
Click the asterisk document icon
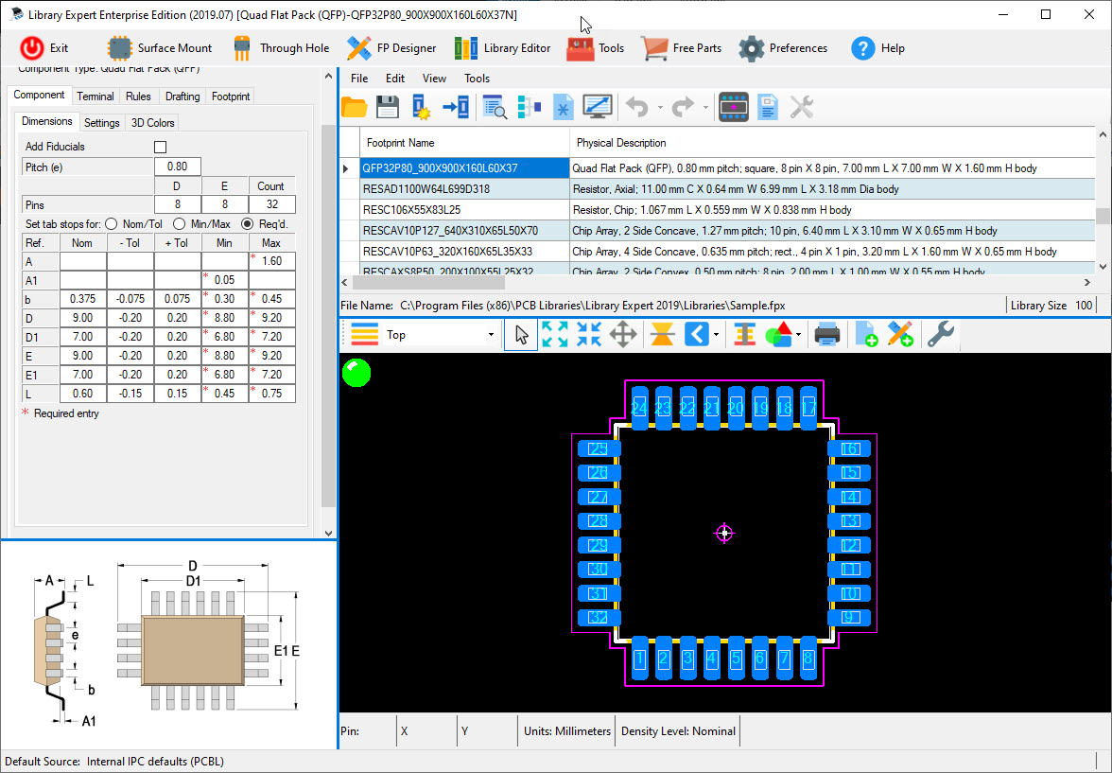(564, 107)
